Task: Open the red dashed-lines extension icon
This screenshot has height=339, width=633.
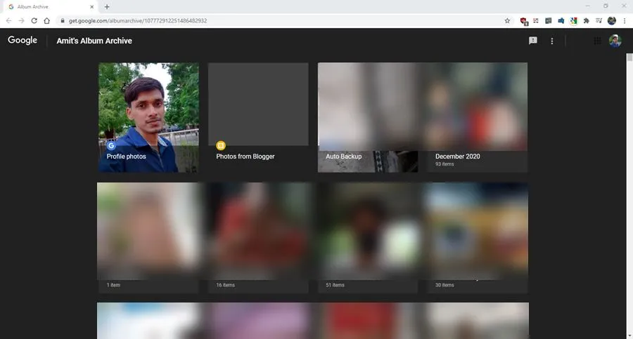Action: 536,20
